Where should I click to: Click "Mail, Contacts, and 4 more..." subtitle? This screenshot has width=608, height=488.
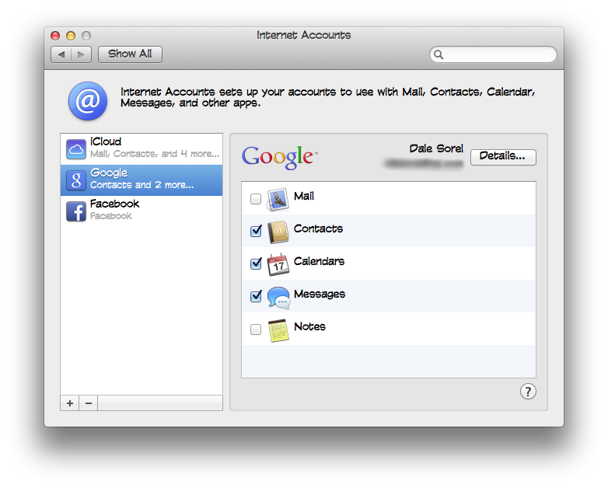[155, 154]
